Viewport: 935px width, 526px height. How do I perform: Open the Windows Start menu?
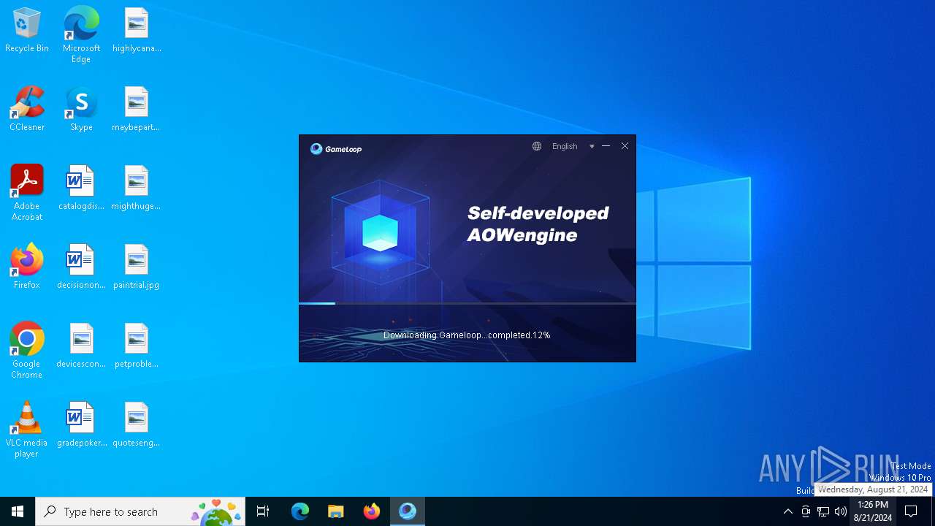(x=18, y=511)
